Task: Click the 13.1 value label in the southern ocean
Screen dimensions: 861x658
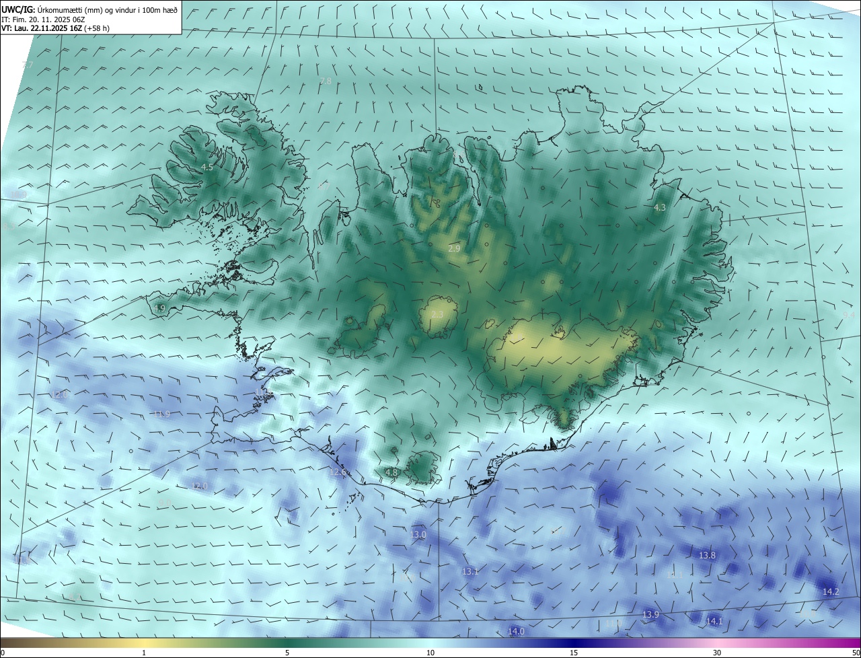Action: pyautogui.click(x=470, y=572)
